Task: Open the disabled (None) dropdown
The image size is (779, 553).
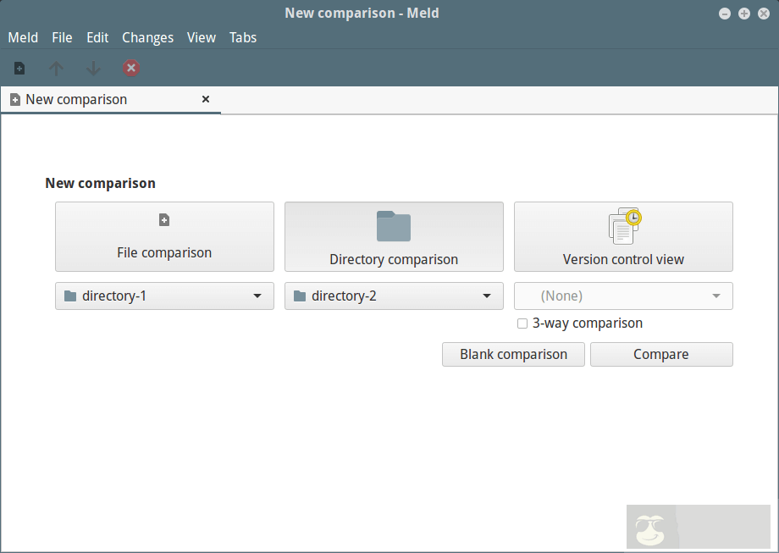Action: point(623,296)
